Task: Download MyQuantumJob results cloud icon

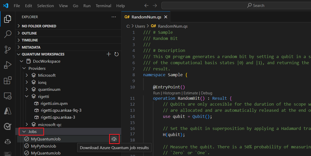Action: (x=114, y=139)
